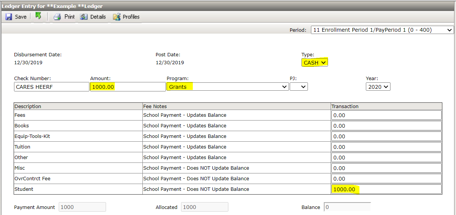Click the Details toolbar icon
Image resolution: width=456 pixels, height=215 pixels.
tap(84, 17)
